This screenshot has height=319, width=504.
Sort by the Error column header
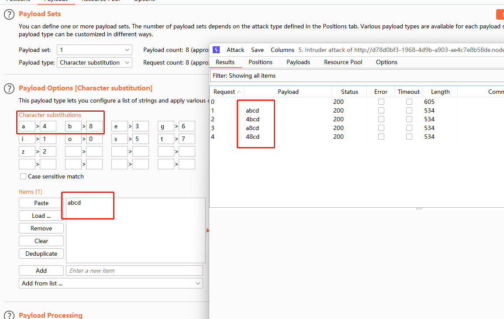380,92
